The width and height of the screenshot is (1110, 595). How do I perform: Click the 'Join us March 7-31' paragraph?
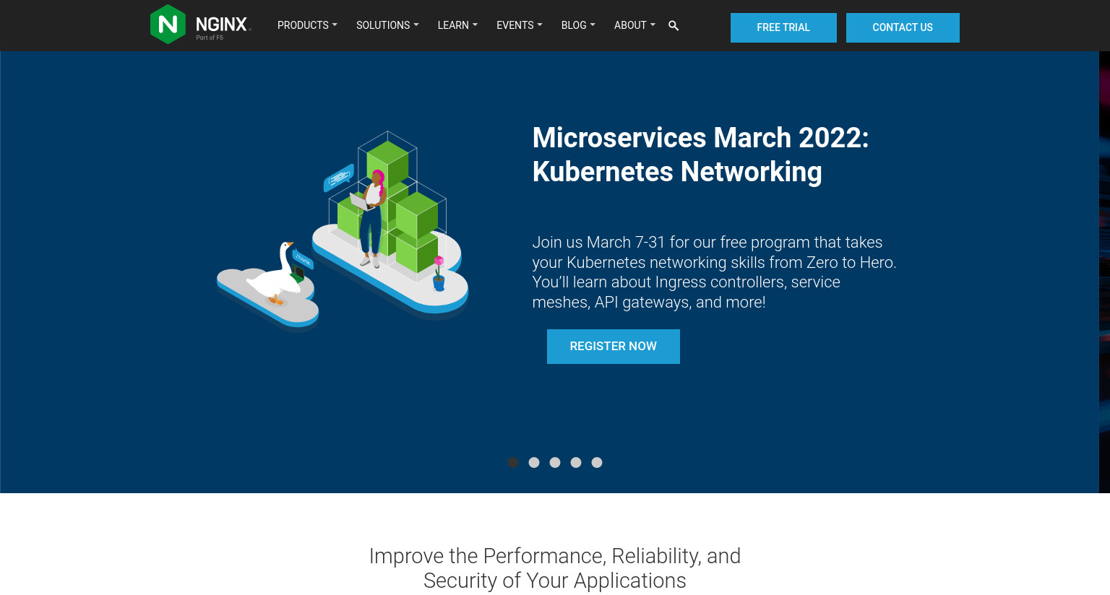(714, 272)
